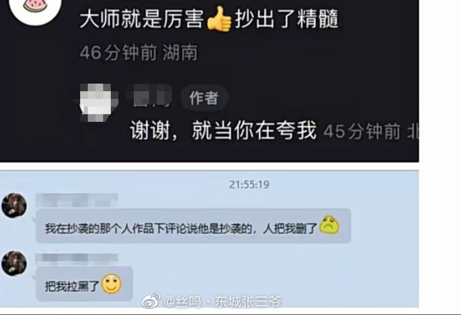
Task: Select the message bubble about 抄袭 comment
Action: tap(193, 226)
